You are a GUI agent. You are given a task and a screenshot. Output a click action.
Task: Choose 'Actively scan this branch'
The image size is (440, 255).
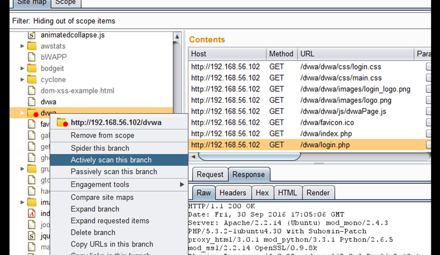click(119, 160)
